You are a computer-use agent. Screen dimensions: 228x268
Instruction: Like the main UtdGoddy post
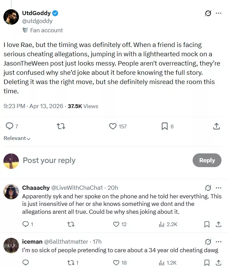[113, 126]
